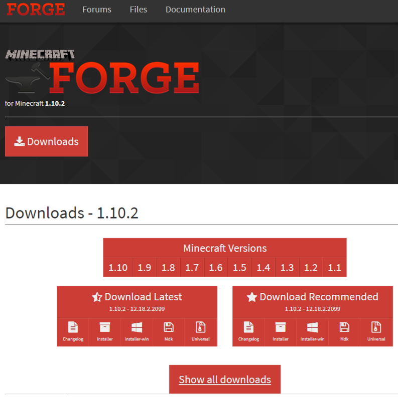Select Minecraft version 1.8
The width and height of the screenshot is (398, 401).
168,268
